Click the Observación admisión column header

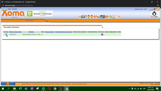(x=80, y=32)
